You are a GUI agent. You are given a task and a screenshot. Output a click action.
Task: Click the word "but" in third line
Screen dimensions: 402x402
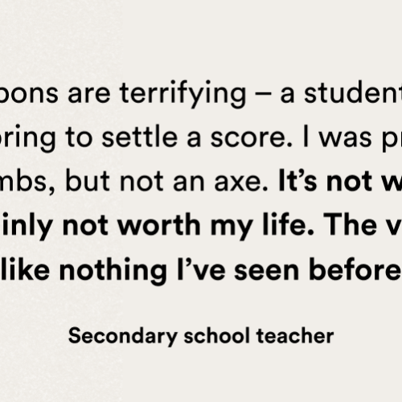tap(88, 181)
